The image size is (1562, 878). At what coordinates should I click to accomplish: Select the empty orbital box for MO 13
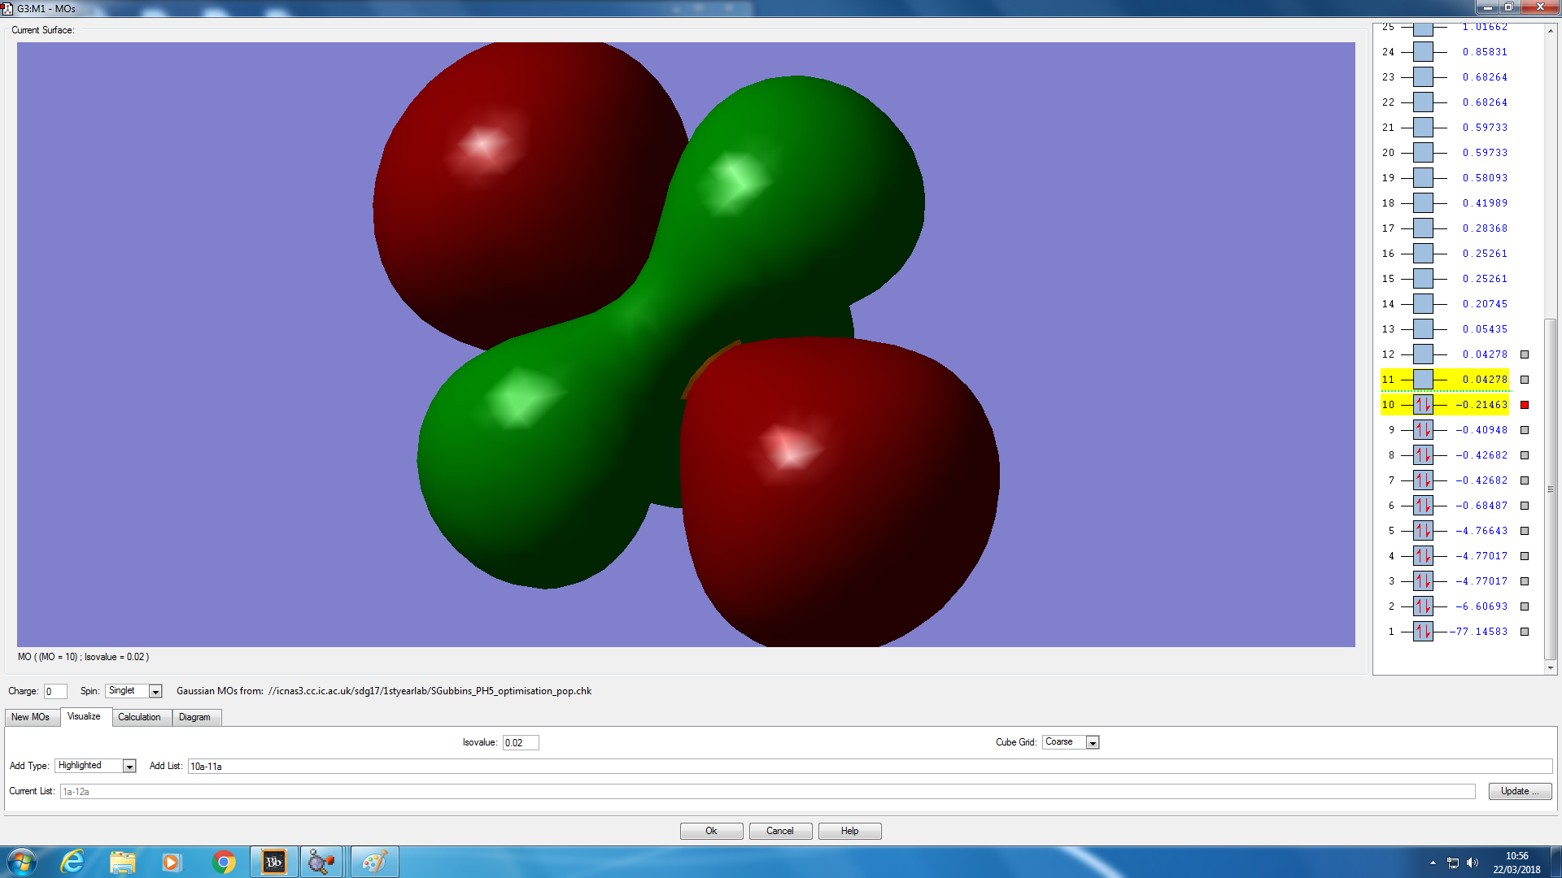coord(1423,329)
